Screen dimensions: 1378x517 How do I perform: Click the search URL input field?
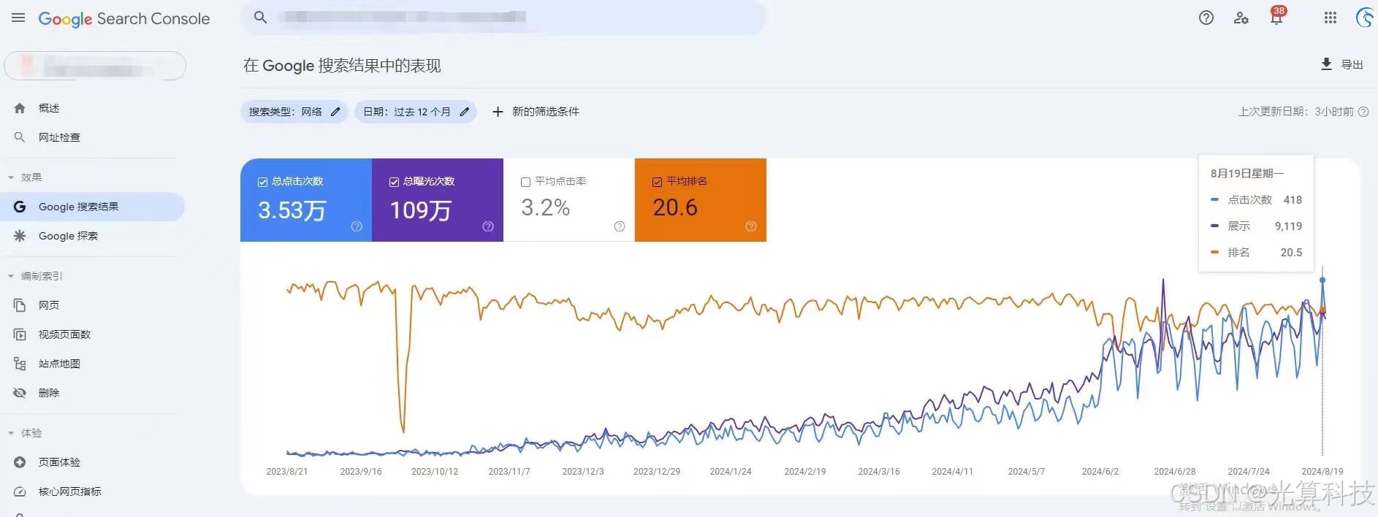504,17
